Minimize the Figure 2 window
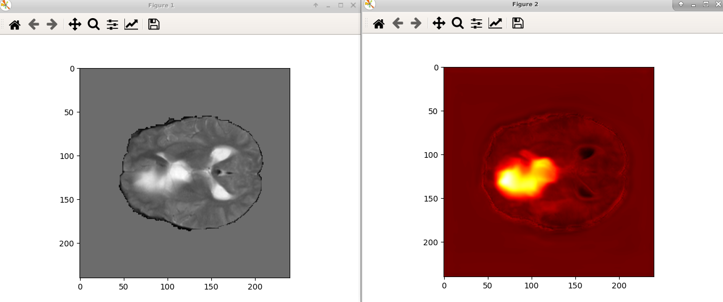Screen dimensions: 723x302 tap(693, 4)
